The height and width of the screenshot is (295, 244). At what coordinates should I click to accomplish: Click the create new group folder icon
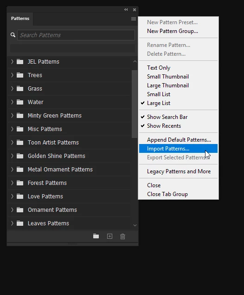click(x=96, y=236)
